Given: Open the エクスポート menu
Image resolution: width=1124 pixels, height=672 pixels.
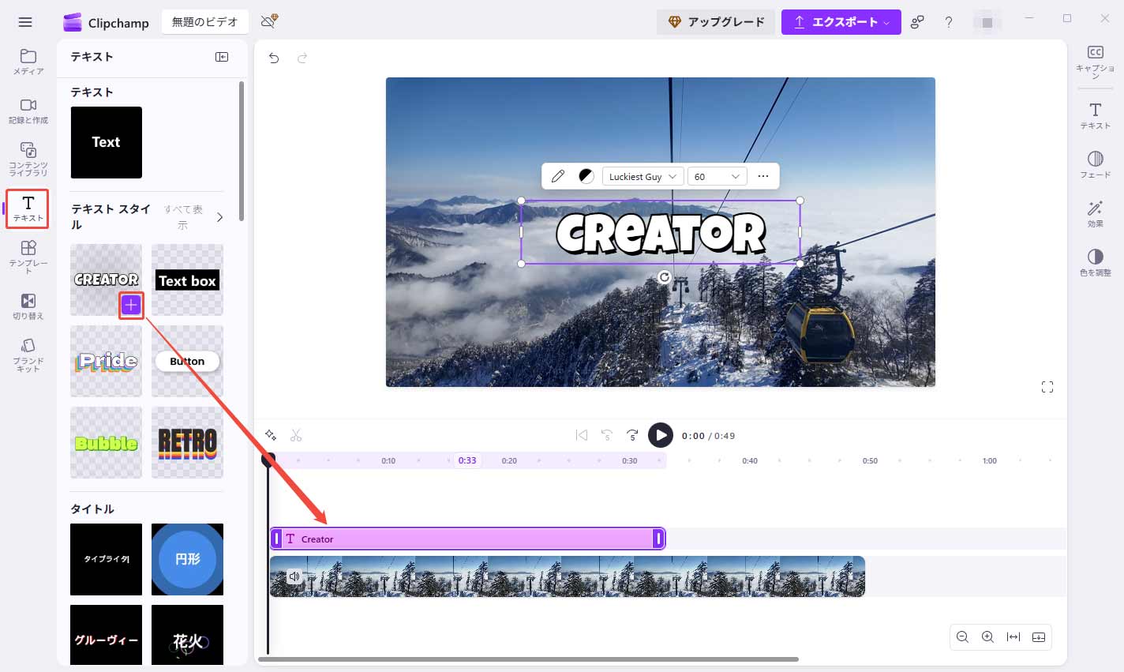Looking at the screenshot, I should point(841,22).
